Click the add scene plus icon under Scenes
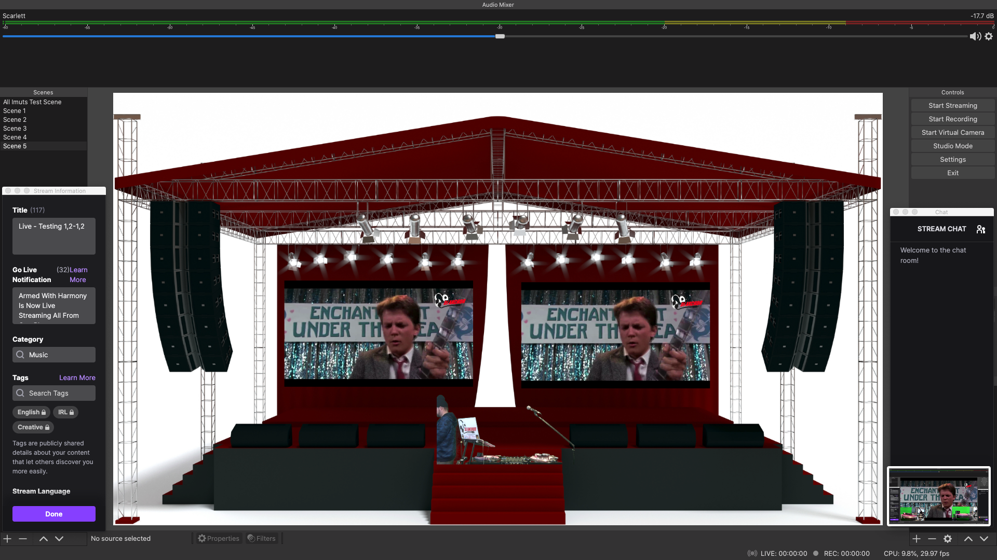The image size is (997, 560). (7, 539)
